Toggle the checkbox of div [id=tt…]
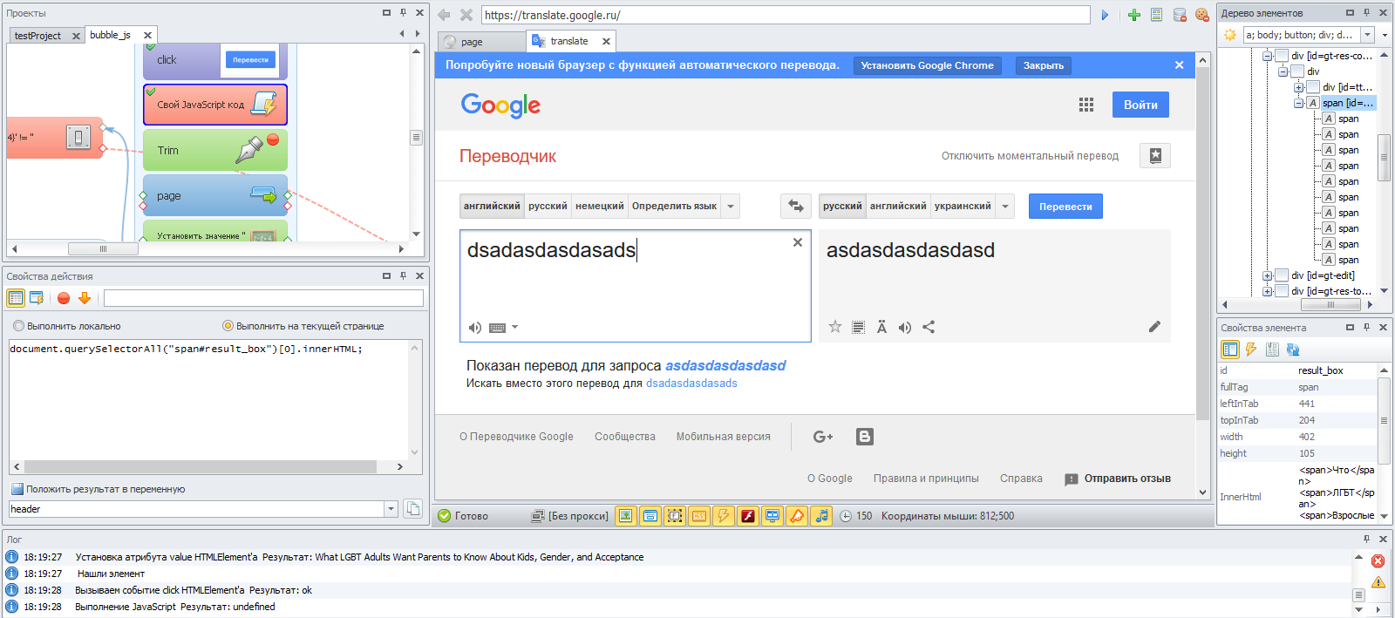 pyautogui.click(x=1313, y=87)
